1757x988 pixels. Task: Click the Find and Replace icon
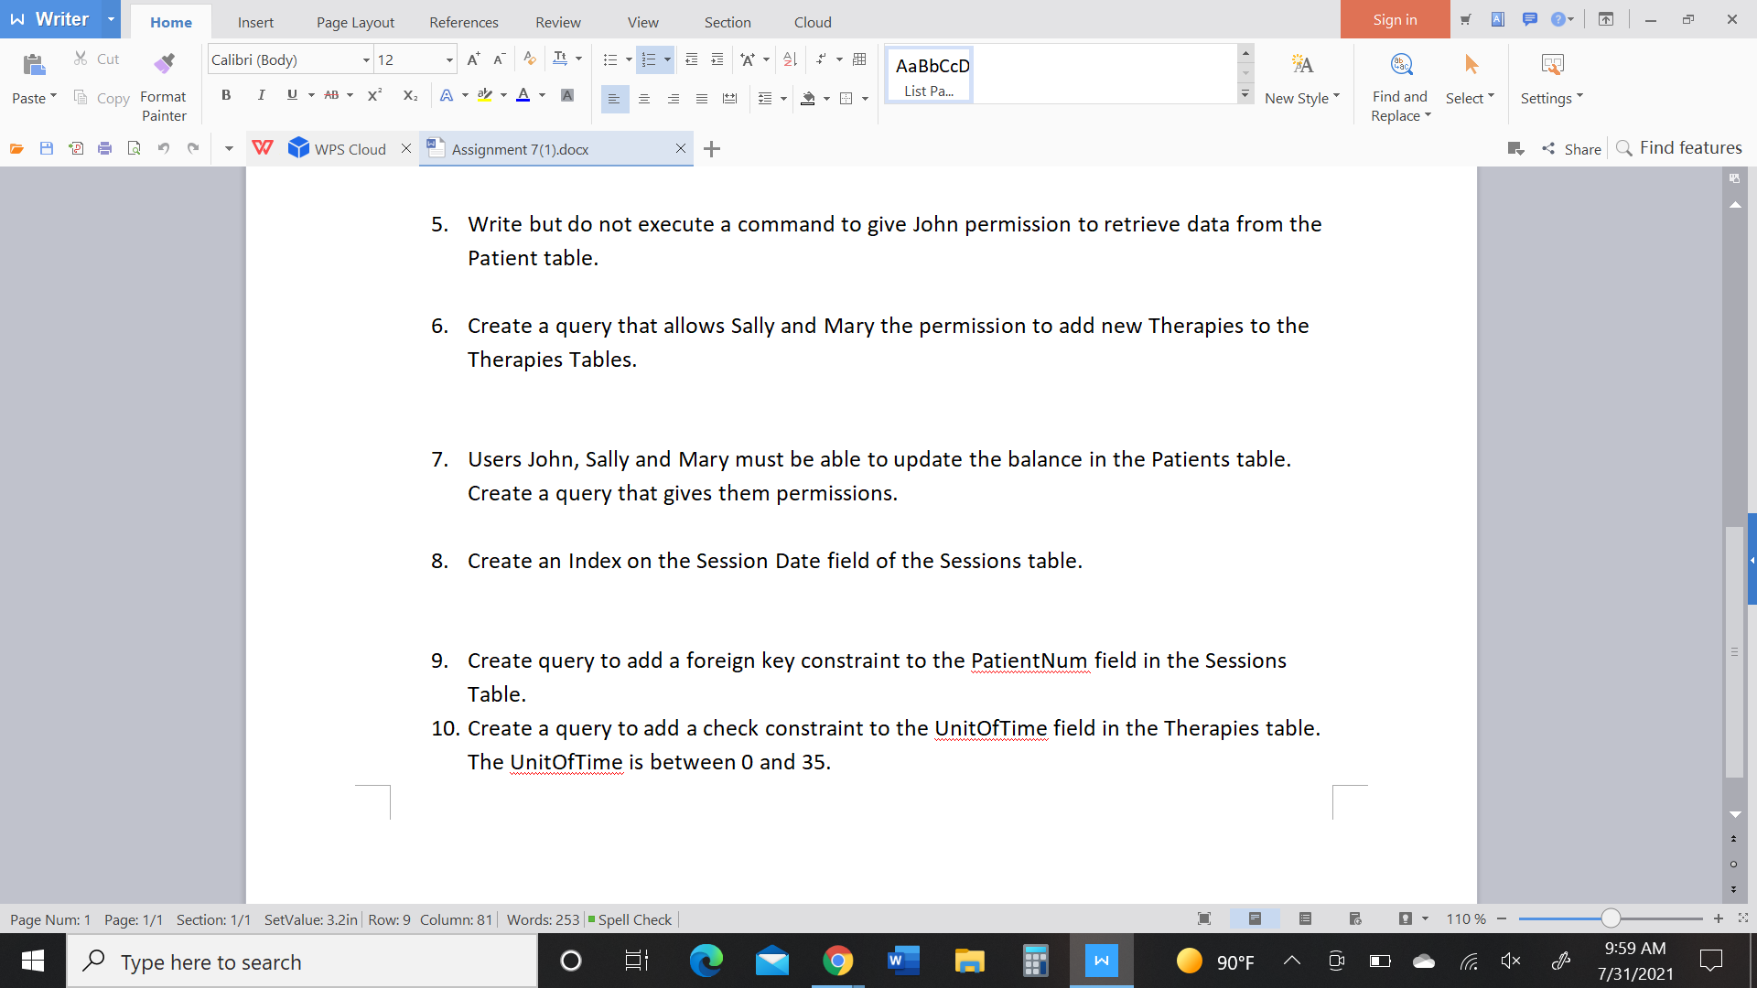tap(1400, 64)
